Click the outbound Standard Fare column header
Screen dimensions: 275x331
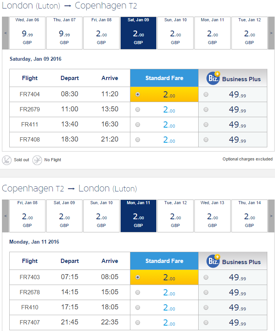pos(164,78)
